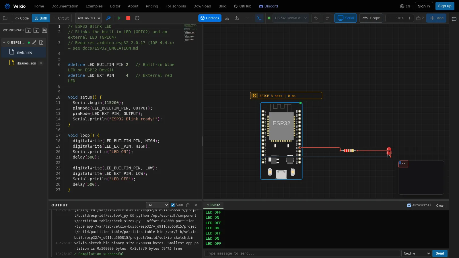
Task: Zoom out the canvas with minus
Action: coord(390,18)
